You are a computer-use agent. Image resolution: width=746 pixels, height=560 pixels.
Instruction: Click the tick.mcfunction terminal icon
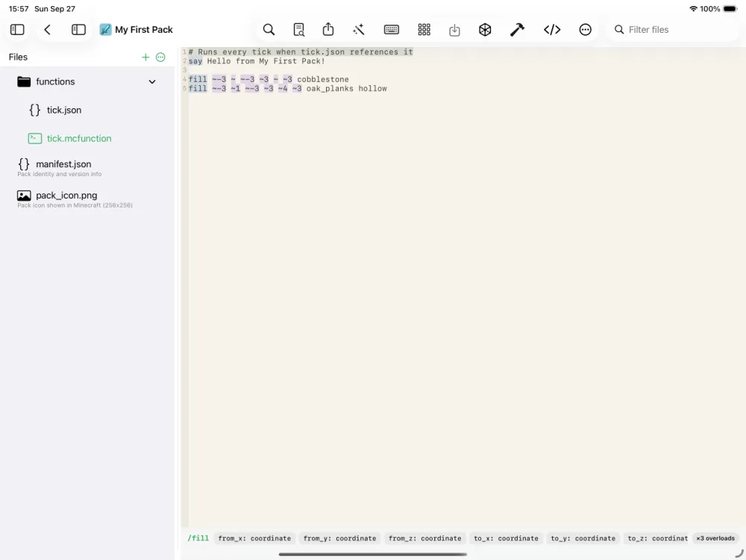(35, 139)
